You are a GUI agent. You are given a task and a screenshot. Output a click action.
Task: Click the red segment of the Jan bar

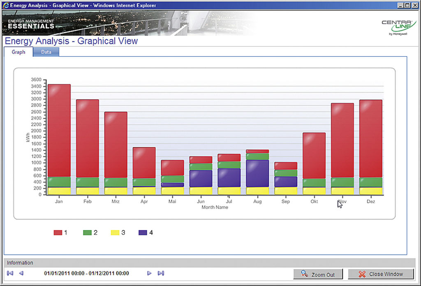[x=59, y=131]
